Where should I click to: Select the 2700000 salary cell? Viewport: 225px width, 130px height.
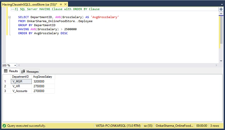(43, 91)
